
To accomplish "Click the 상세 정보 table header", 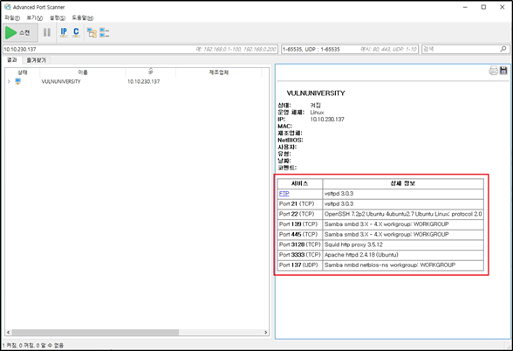I will point(403,183).
